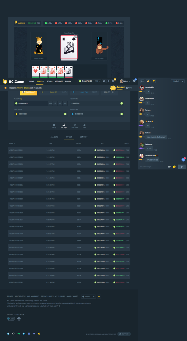The image size is (187, 341).
Task: Switch to the Contest tab
Action: click(84, 137)
